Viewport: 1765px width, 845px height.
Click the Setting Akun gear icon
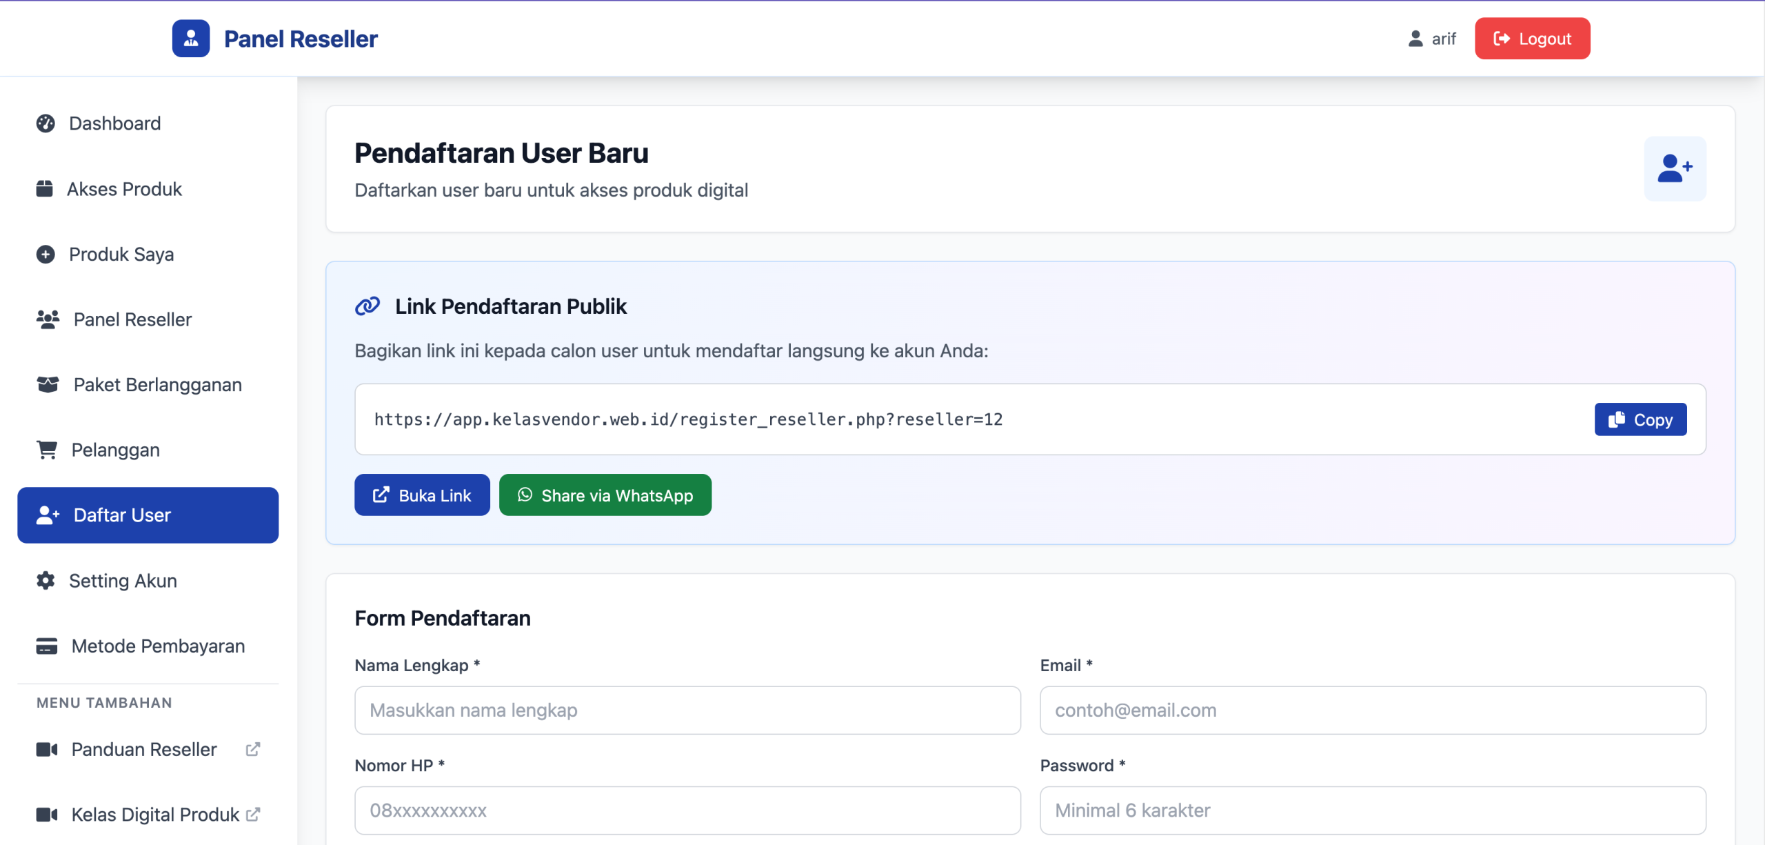[46, 581]
